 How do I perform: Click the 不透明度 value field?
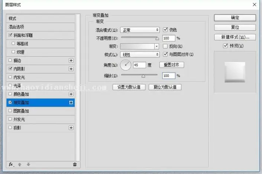(x=169, y=38)
